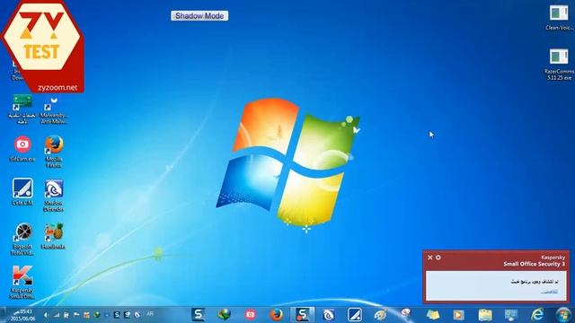Open the Windows Explorer folder on the taskbar
The height and width of the screenshot is (323, 575).
pyautogui.click(x=485, y=315)
